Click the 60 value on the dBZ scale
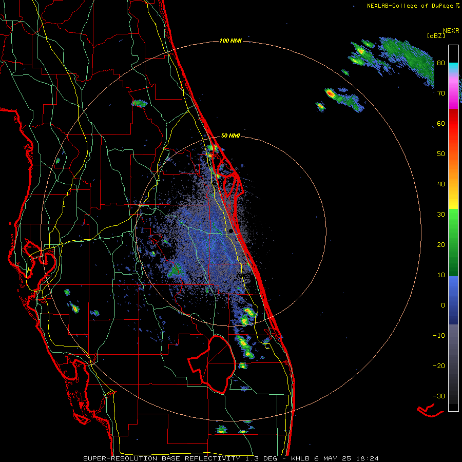The height and width of the screenshot is (462, 462). pos(441,123)
